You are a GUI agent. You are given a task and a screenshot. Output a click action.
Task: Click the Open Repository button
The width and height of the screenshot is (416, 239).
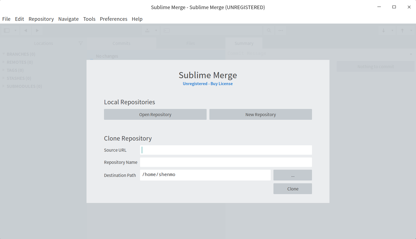point(155,115)
